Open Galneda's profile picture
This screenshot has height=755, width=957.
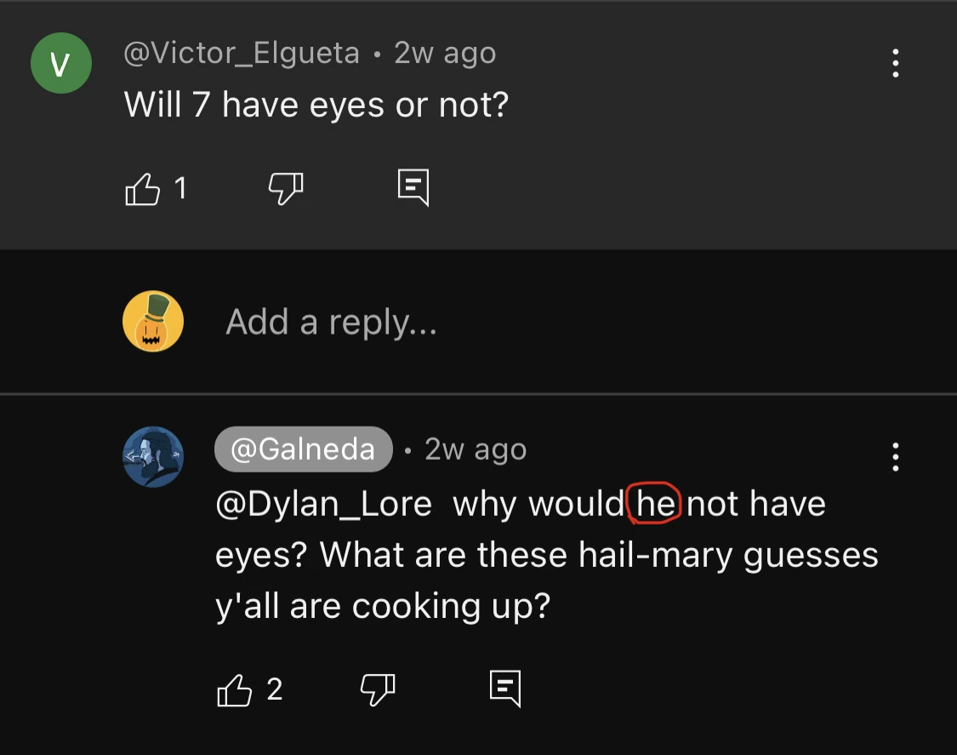(153, 457)
